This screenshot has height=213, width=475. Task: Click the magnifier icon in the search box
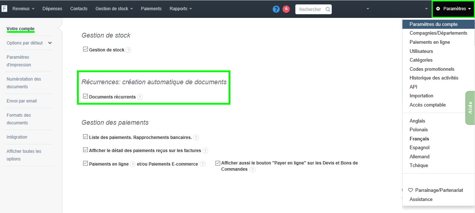pos(327,9)
